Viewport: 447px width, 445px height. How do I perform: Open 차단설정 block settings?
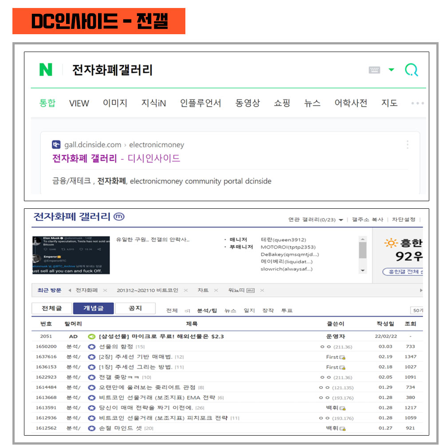(x=404, y=219)
